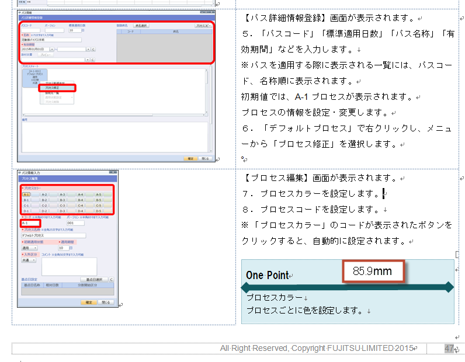Select the A-1 process color button

(27, 194)
